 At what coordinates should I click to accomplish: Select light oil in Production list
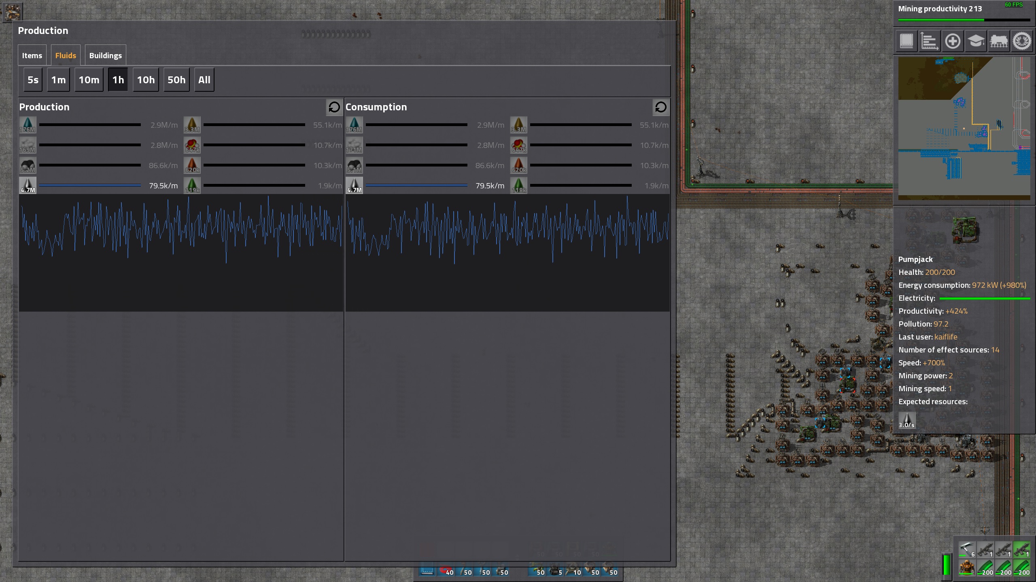(192, 125)
